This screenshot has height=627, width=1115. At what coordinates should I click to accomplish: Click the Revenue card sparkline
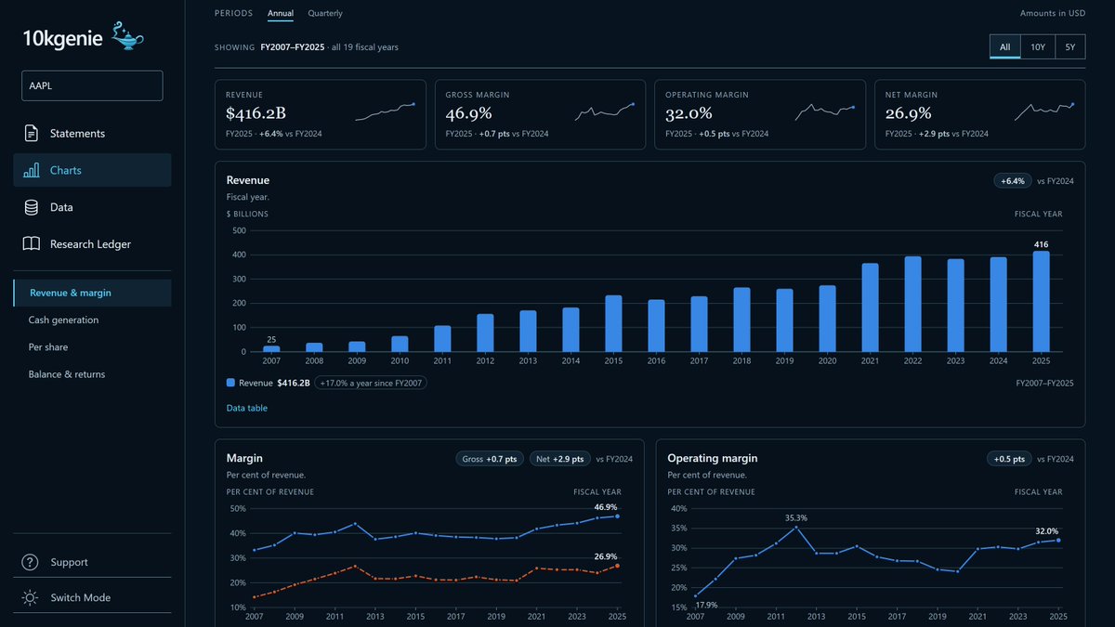click(x=385, y=112)
